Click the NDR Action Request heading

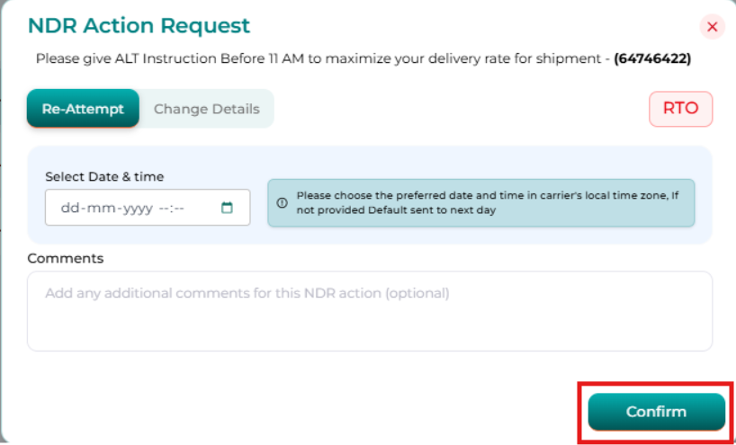point(139,26)
